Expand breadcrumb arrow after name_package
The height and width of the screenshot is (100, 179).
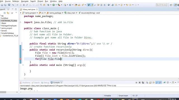click(63, 13)
